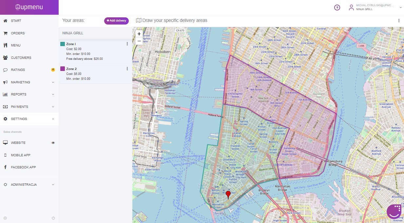Click Zone 1 teal color swatch
Image resolution: width=404 pixels, height=223 pixels.
pos(63,44)
